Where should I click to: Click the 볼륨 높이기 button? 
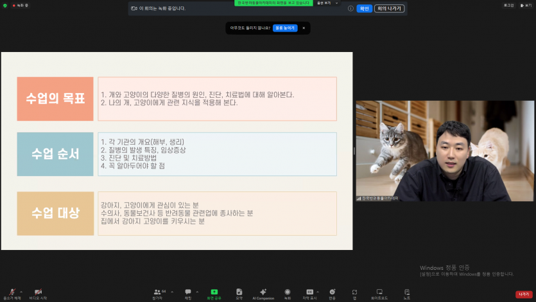pos(285,28)
